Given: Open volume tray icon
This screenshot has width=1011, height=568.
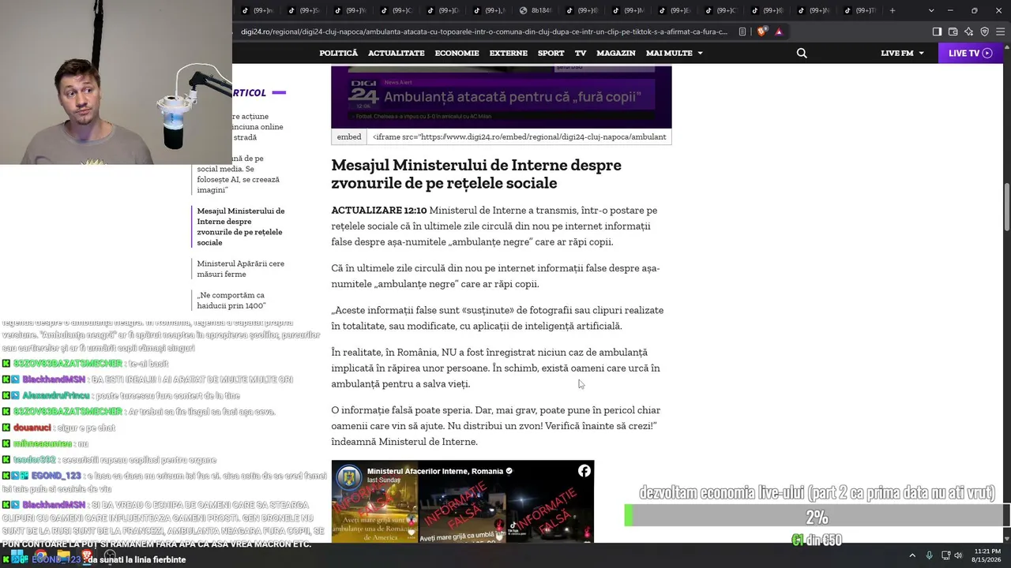Looking at the screenshot, I should click(959, 555).
